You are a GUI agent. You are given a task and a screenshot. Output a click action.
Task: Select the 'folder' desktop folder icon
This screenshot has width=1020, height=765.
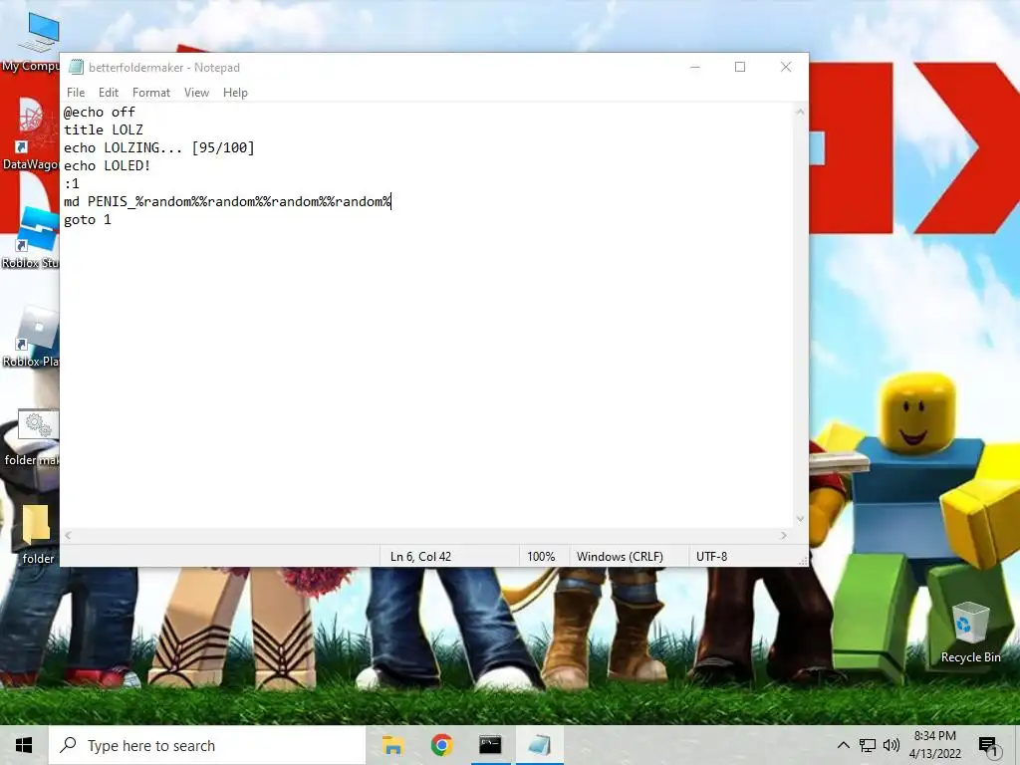[37, 534]
